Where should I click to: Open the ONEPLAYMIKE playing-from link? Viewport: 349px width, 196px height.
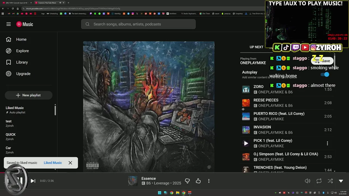(x=253, y=63)
